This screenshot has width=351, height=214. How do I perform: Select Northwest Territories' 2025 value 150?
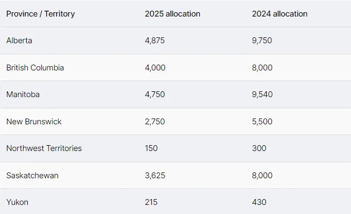pyautogui.click(x=151, y=148)
